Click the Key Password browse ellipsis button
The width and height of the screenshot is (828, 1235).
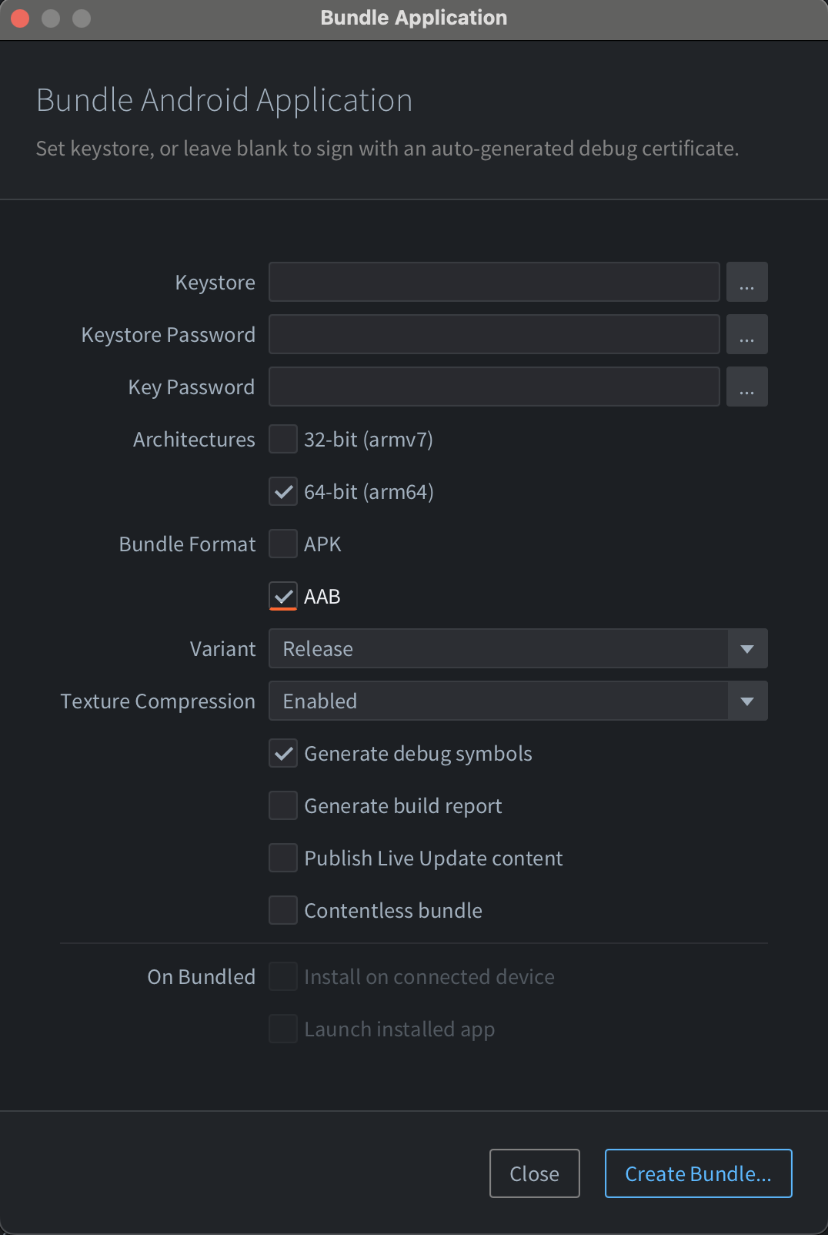click(x=746, y=387)
